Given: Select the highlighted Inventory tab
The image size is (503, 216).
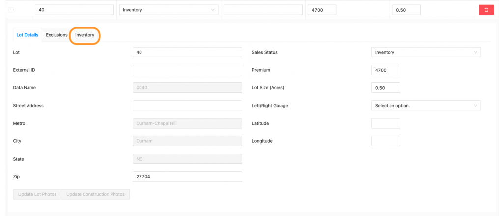Looking at the screenshot, I should click(84, 35).
